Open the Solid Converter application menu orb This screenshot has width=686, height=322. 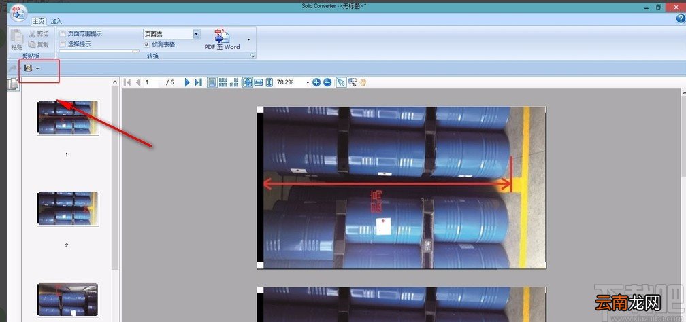click(18, 13)
